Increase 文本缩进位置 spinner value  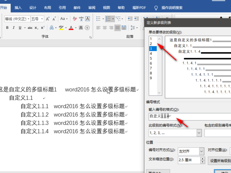(203, 159)
